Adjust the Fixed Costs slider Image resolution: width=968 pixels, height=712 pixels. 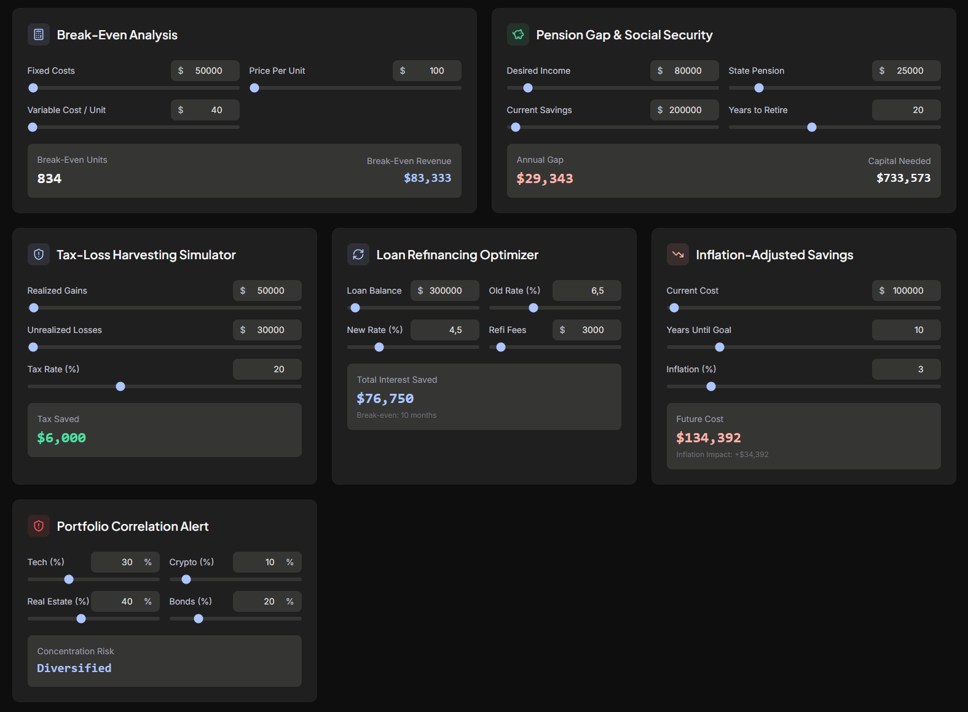coord(133,88)
